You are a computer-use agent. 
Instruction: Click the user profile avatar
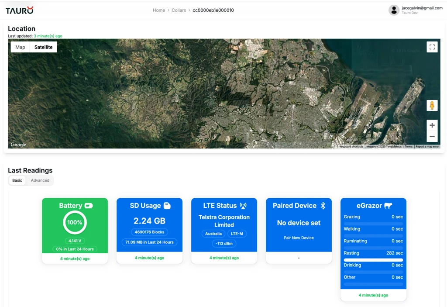[x=394, y=10]
